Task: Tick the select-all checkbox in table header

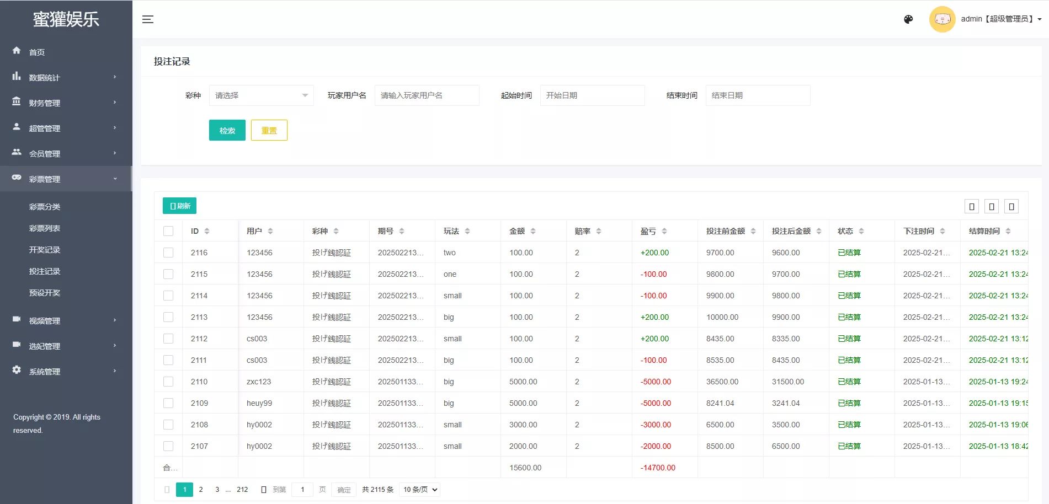Action: point(168,231)
